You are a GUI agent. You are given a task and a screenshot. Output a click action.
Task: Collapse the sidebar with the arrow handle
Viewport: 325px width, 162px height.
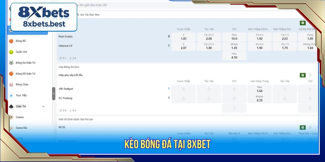54,94
